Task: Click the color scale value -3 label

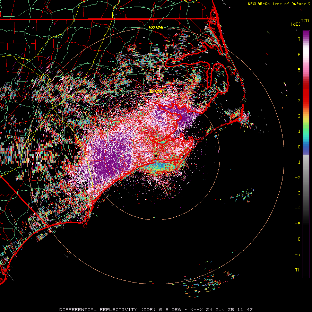Action: (298, 193)
